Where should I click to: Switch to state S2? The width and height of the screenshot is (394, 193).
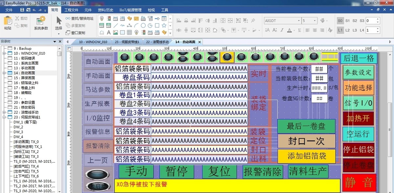[x=355, y=21]
